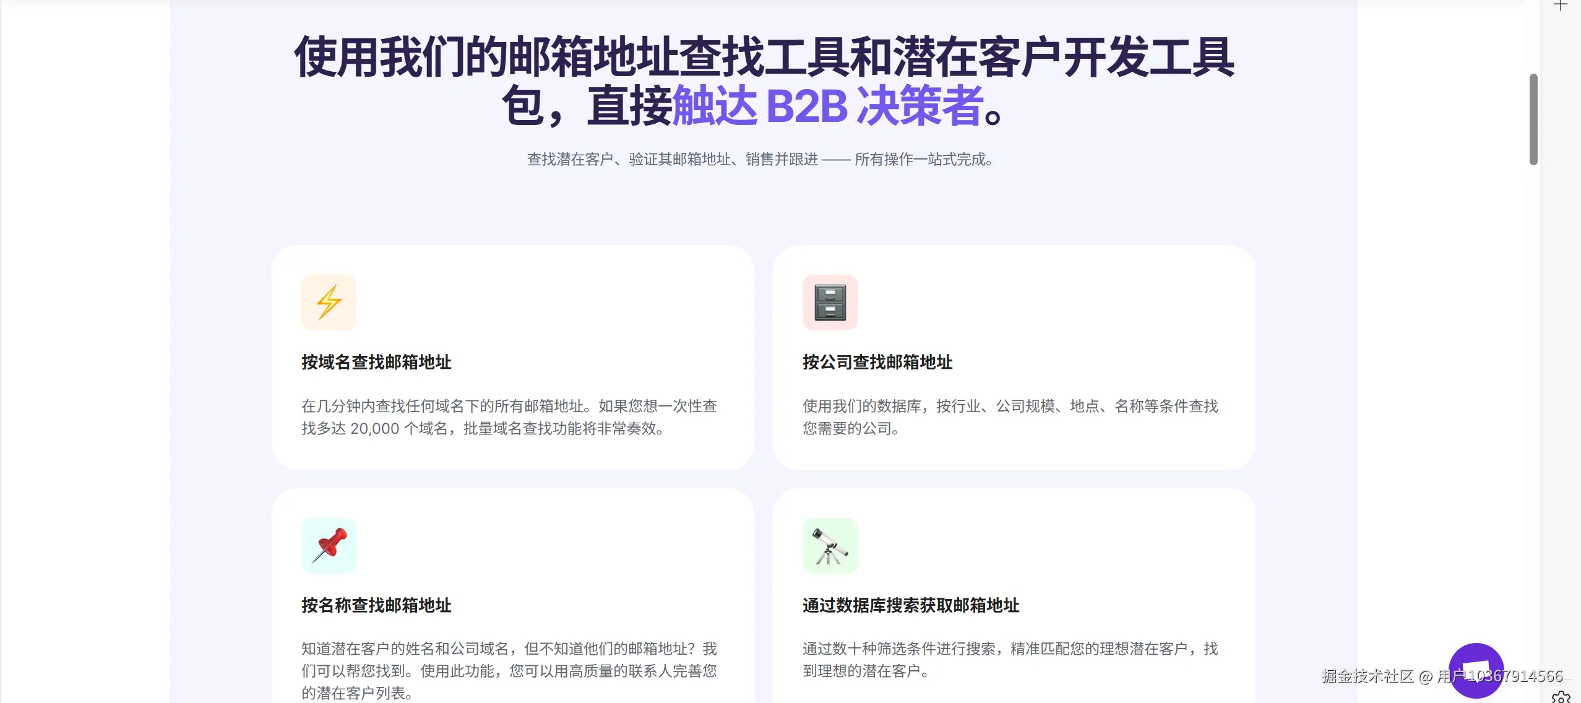Click the telescope icon on database card
The height and width of the screenshot is (703, 1581).
tap(830, 545)
